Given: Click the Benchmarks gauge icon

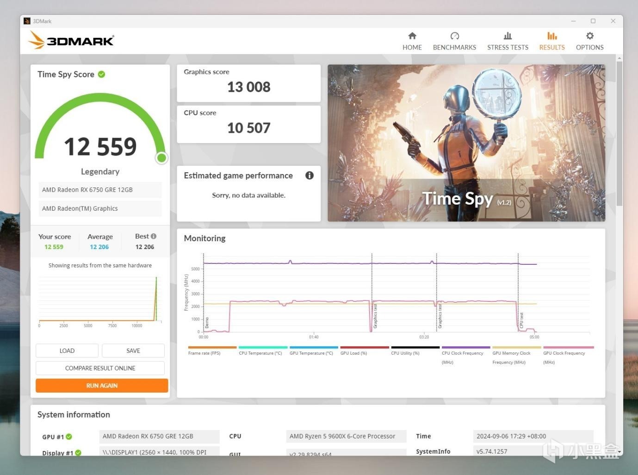Looking at the screenshot, I should [x=454, y=36].
